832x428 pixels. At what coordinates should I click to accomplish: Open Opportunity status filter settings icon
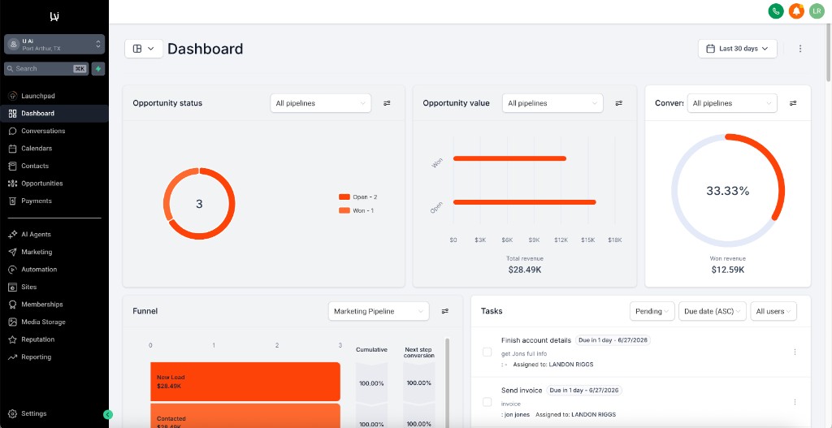[x=387, y=103]
